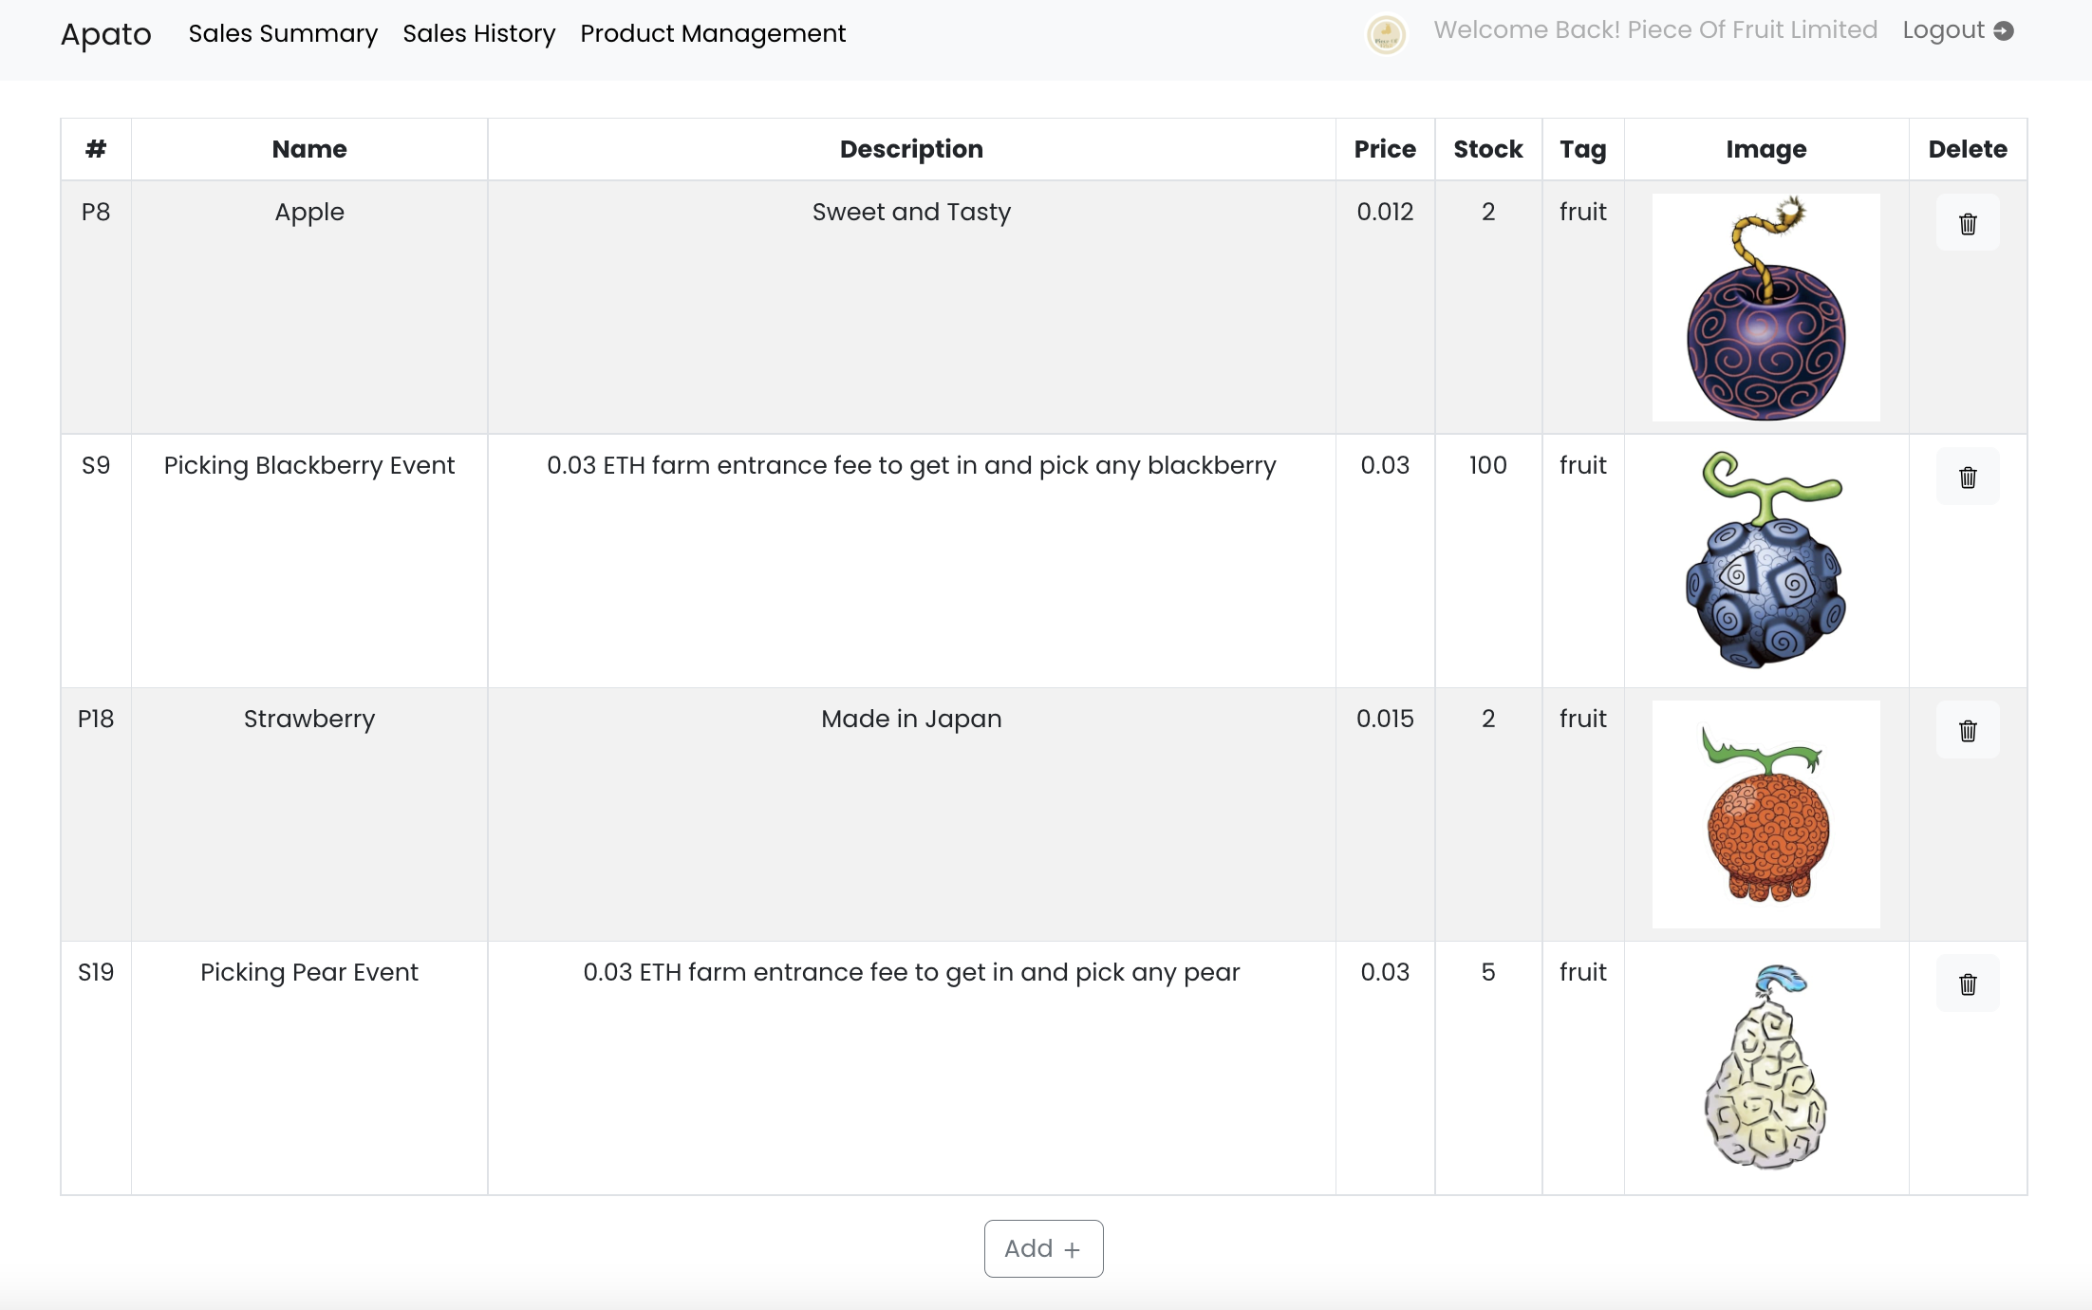
Task: Open Product Management
Action: click(x=713, y=33)
